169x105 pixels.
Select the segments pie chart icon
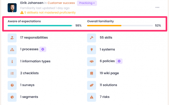pos(12,97)
